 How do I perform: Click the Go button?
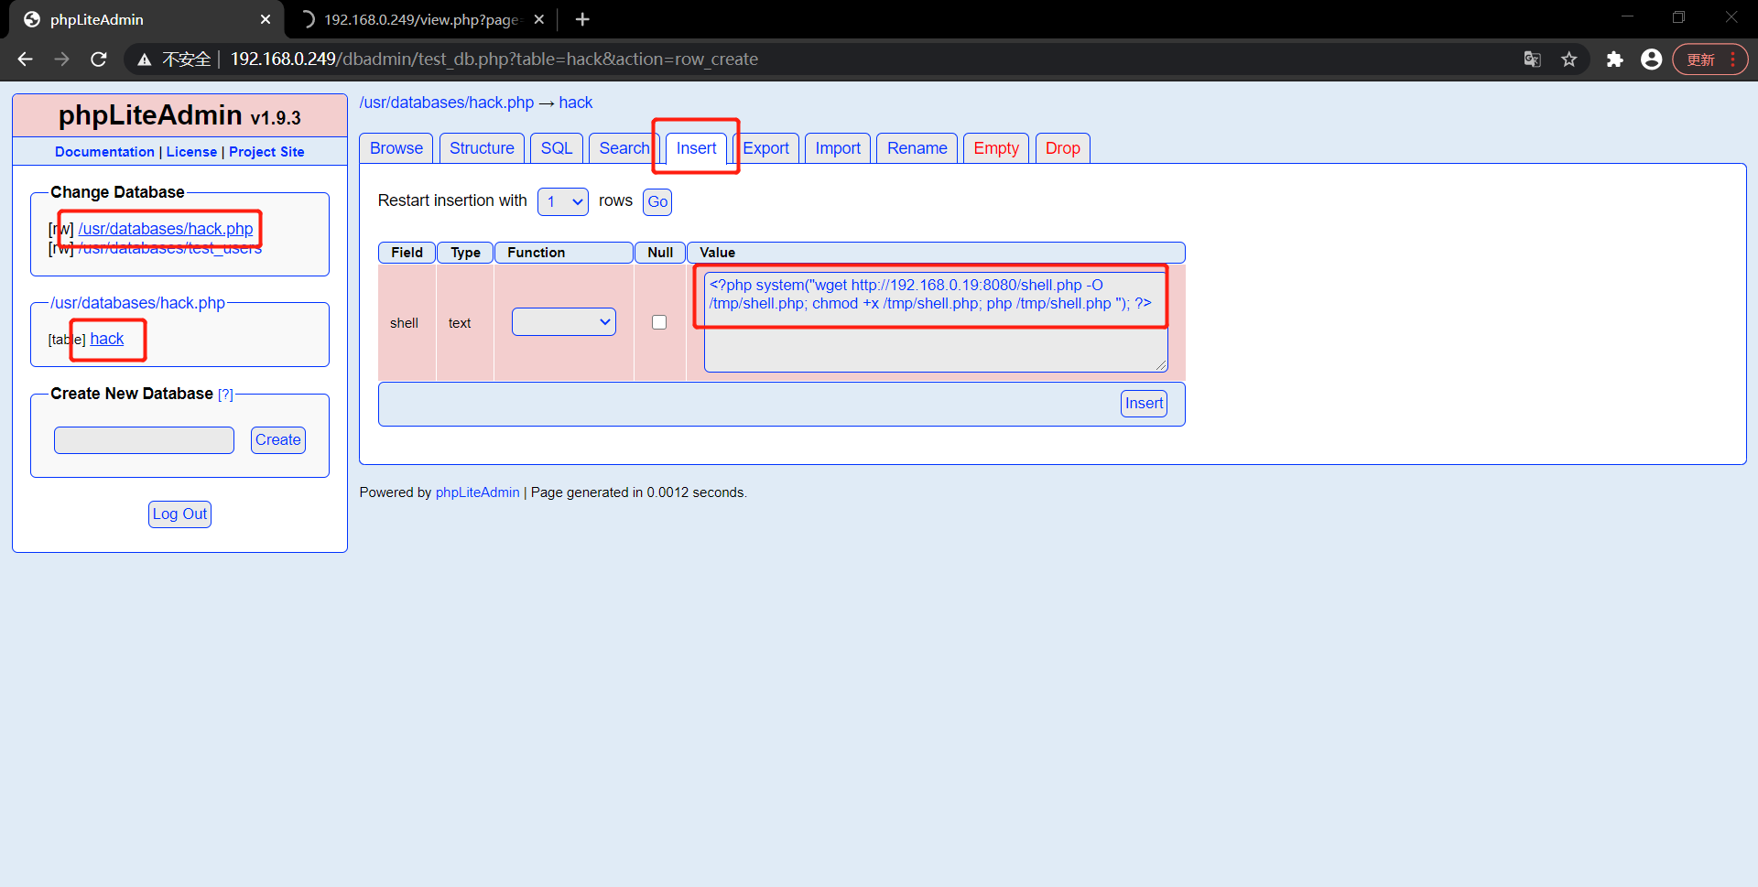click(x=657, y=202)
